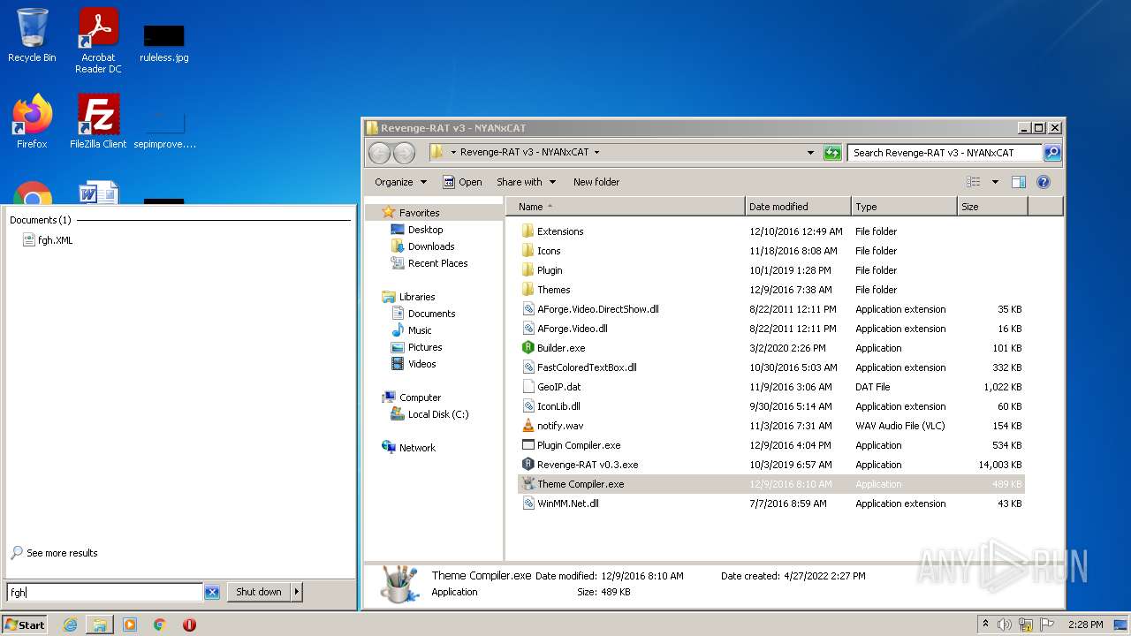Screen dimensions: 1131x636
Task: Click the Shut down button
Action: [259, 592]
